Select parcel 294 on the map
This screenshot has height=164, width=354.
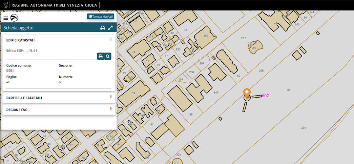click(x=303, y=128)
